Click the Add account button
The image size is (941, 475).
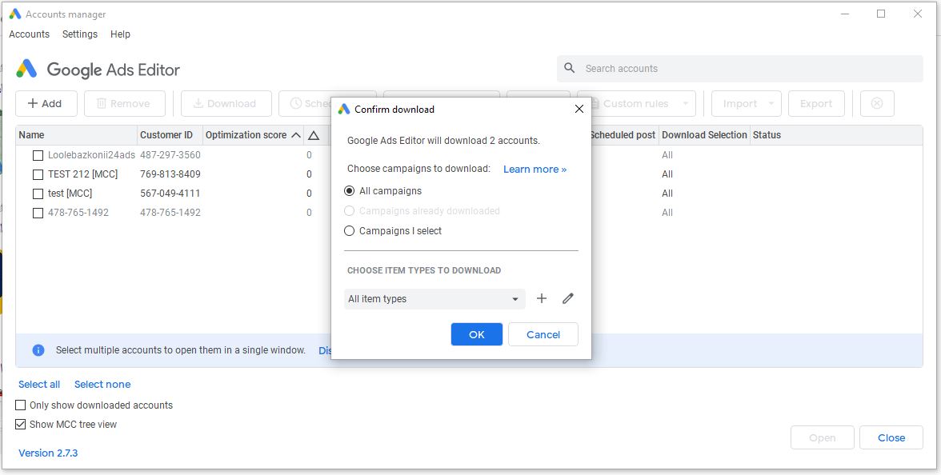coord(46,104)
